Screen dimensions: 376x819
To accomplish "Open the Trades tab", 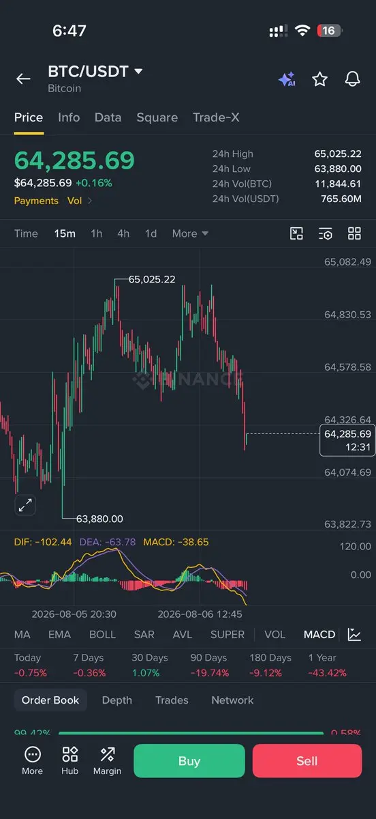I will pyautogui.click(x=172, y=700).
